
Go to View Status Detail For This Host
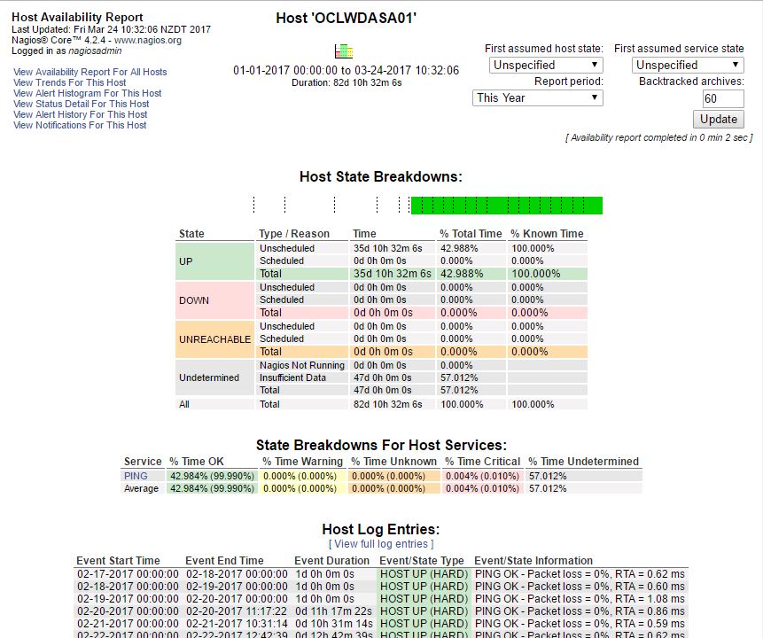pyautogui.click(x=81, y=104)
